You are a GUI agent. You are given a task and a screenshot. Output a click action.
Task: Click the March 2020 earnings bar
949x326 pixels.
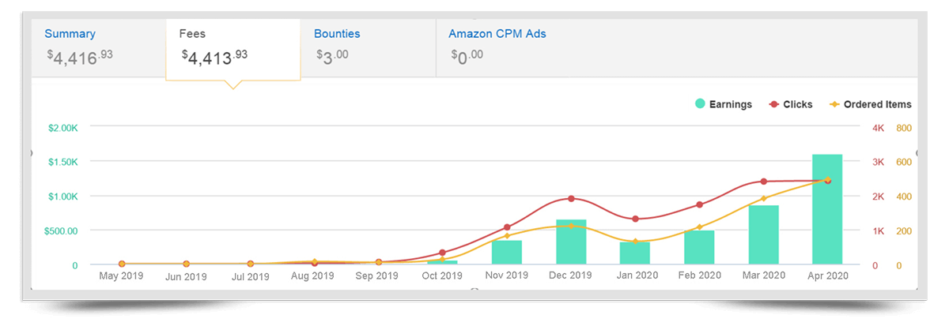[763, 234]
